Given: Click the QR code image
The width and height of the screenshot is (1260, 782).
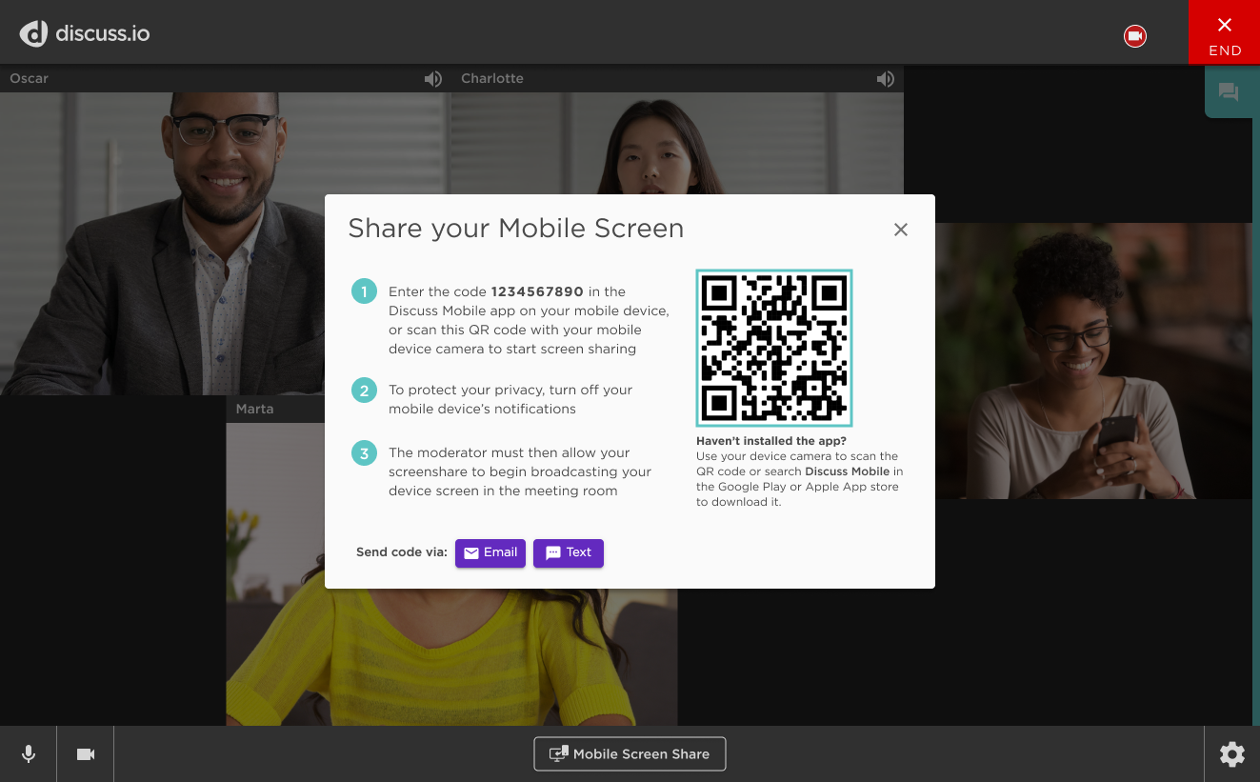Looking at the screenshot, I should click(x=774, y=348).
